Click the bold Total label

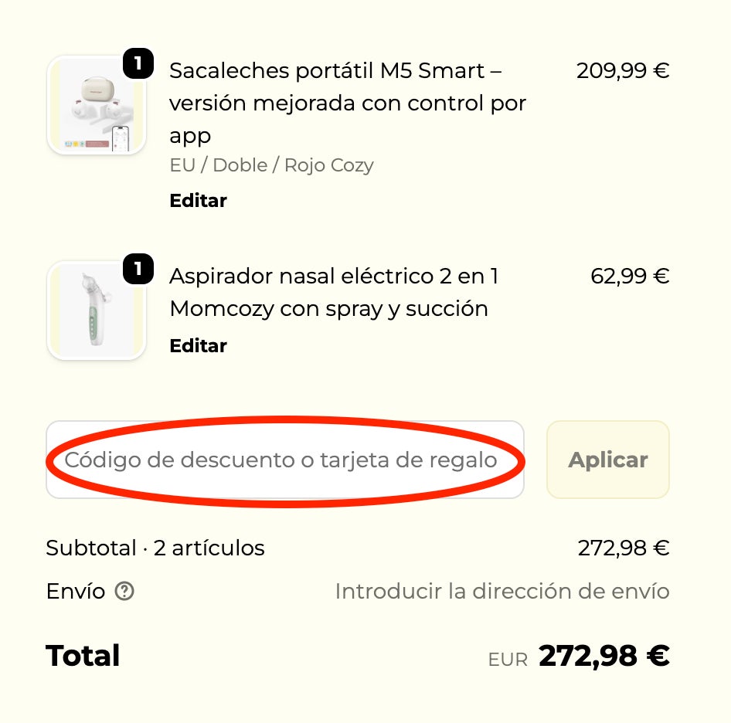click(x=83, y=657)
